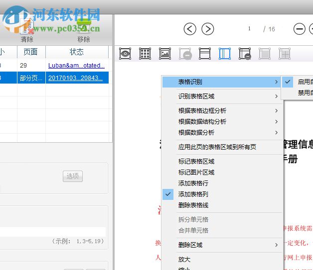Expand 根据数据分析 submenu
This screenshot has height=270, width=313.
point(221,133)
